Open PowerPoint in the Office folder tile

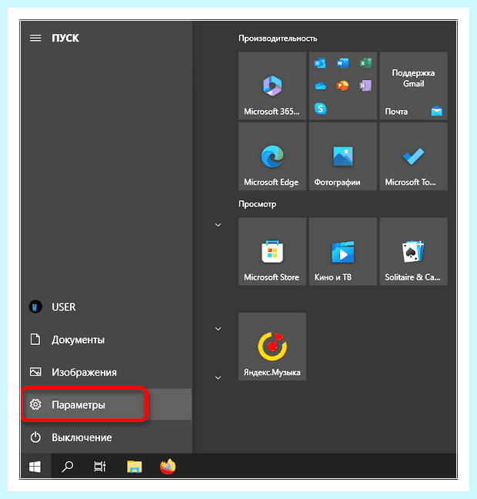[343, 86]
